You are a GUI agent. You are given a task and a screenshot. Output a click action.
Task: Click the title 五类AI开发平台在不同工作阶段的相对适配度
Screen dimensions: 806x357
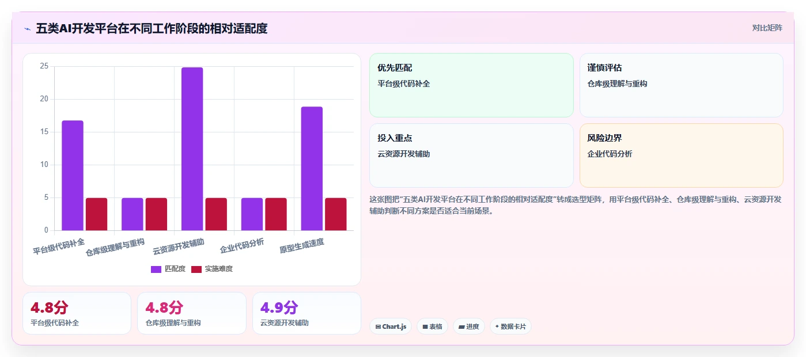pyautogui.click(x=152, y=28)
